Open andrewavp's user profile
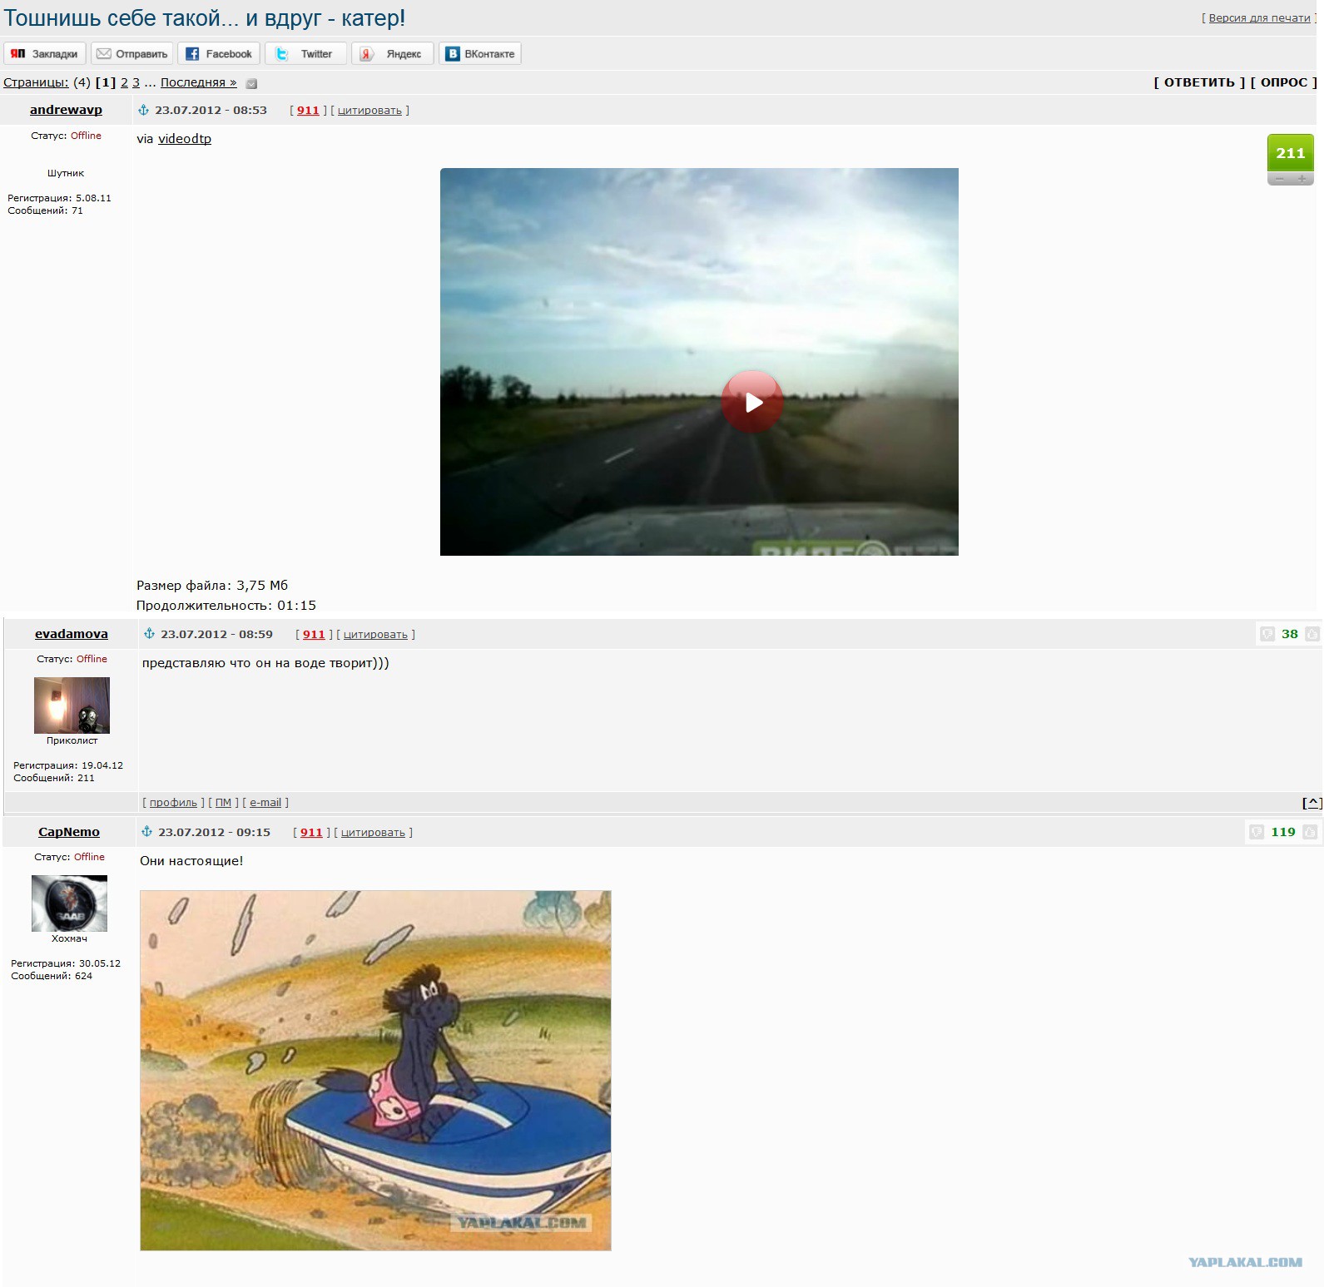 pyautogui.click(x=66, y=110)
